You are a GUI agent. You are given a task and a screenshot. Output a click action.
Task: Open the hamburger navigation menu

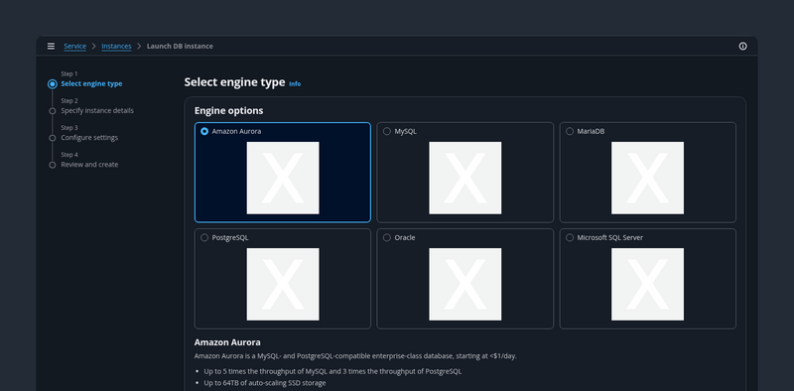coord(51,46)
